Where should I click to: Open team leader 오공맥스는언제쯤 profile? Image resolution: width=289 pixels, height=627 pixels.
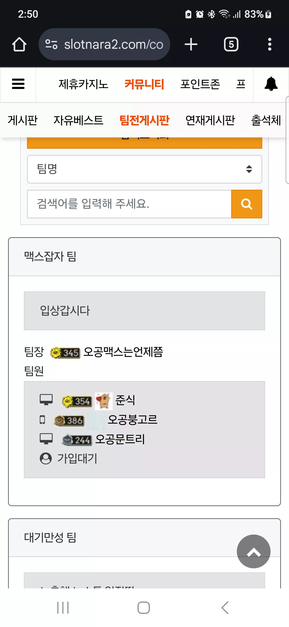(123, 352)
